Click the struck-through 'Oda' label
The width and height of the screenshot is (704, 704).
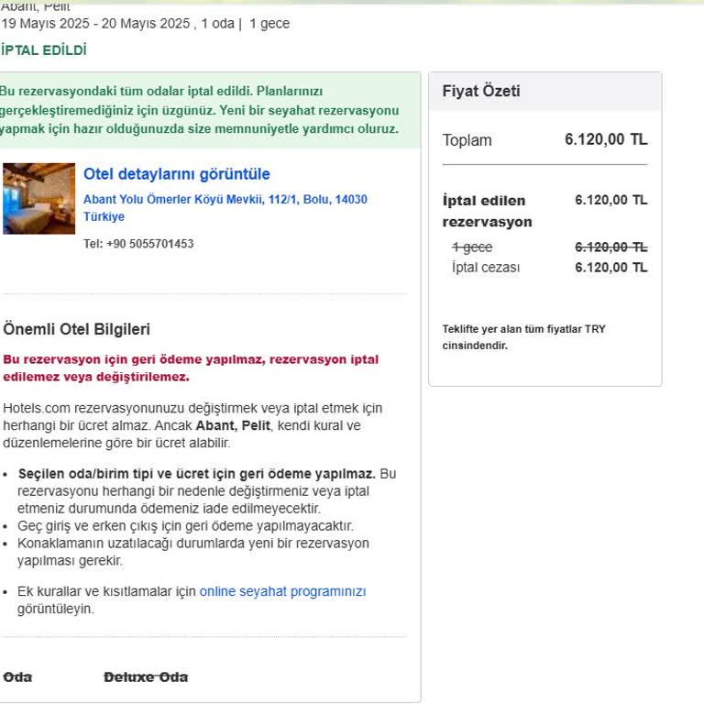[x=17, y=676]
